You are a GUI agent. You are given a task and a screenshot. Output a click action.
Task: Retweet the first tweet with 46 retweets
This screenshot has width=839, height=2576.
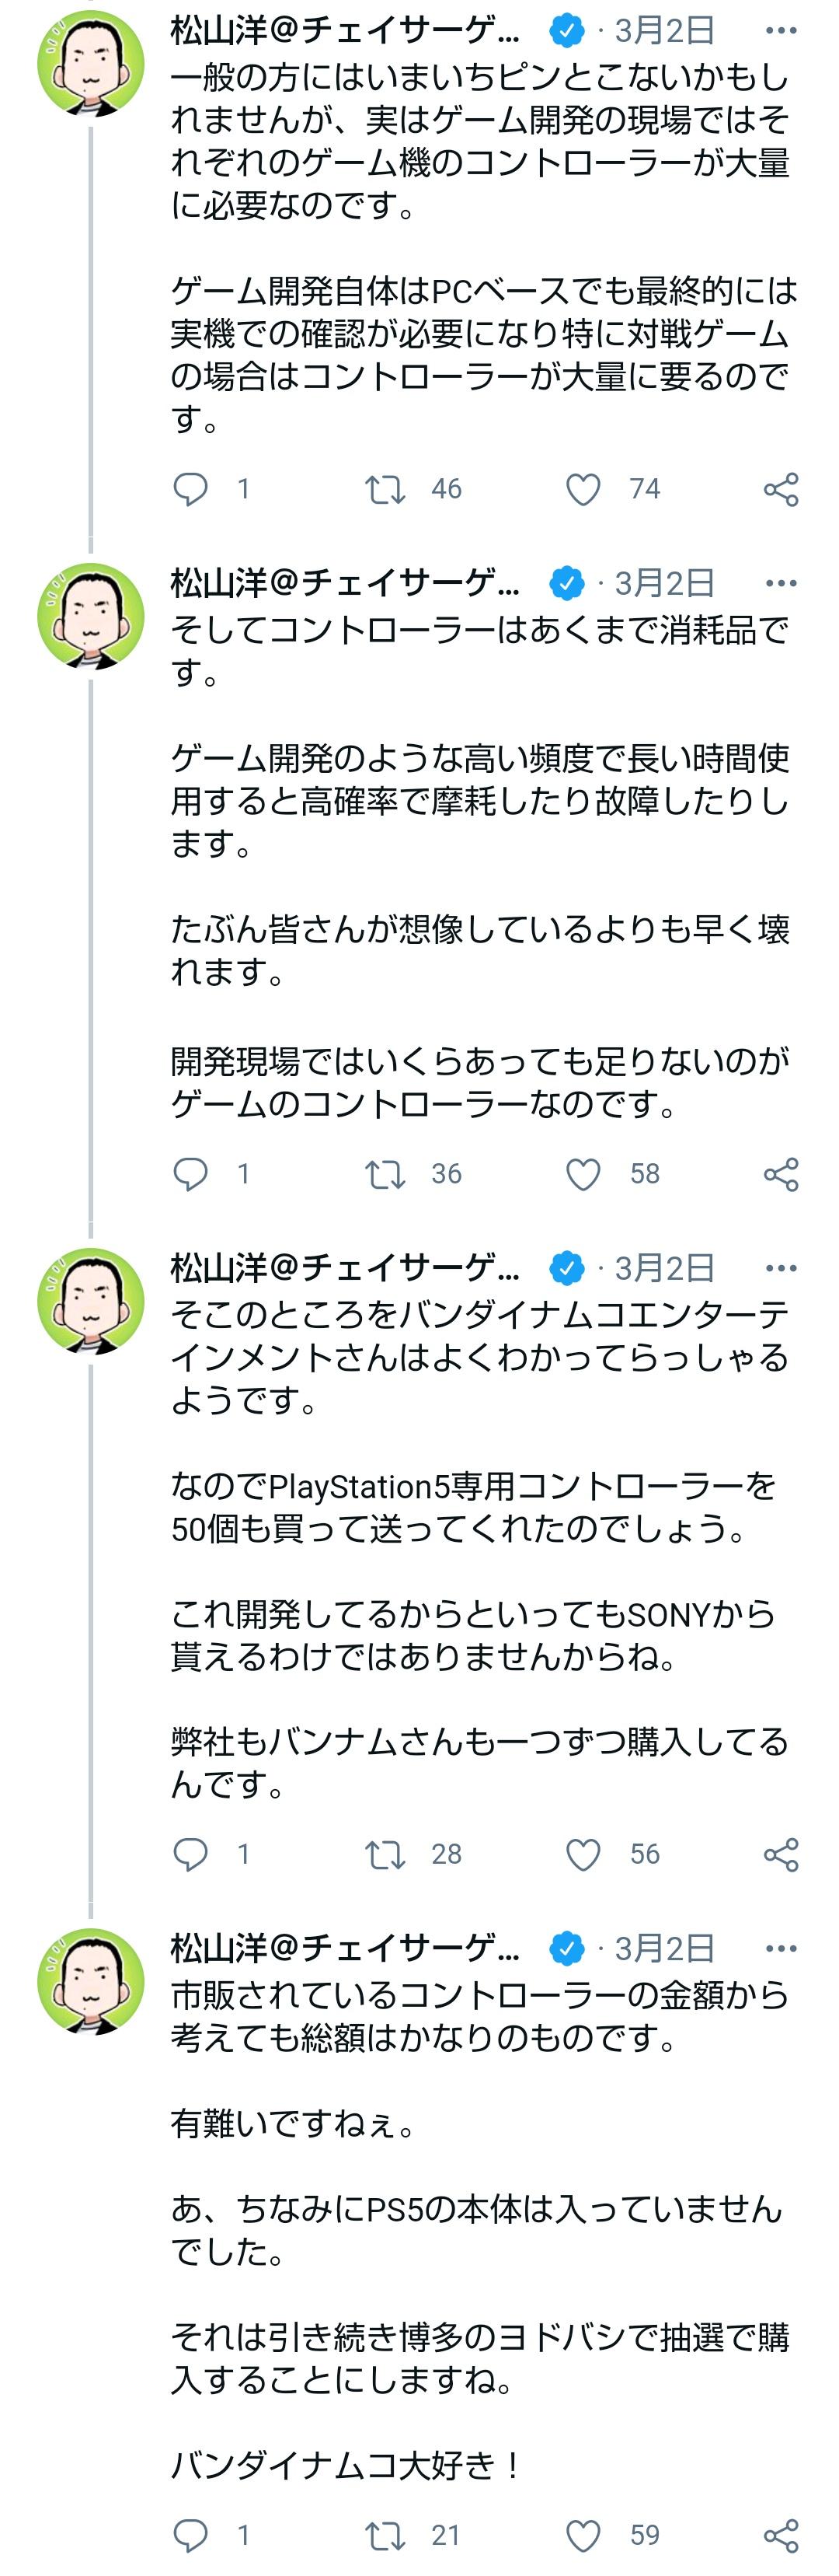(x=385, y=489)
